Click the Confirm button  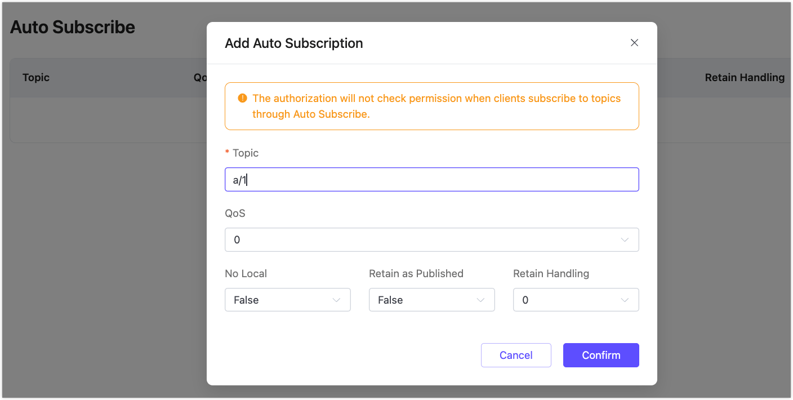601,355
